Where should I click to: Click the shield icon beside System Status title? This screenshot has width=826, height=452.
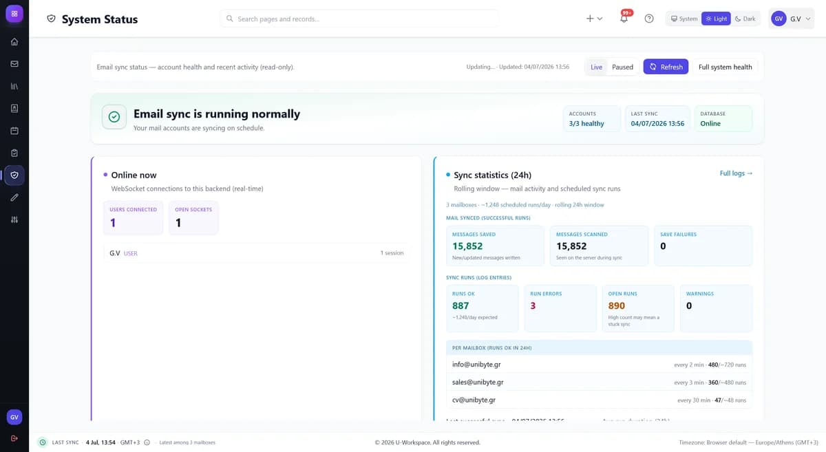[x=51, y=19]
